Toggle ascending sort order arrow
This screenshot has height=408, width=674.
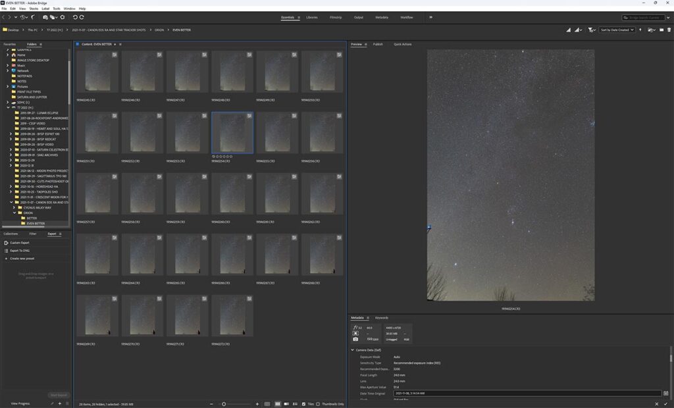(640, 30)
